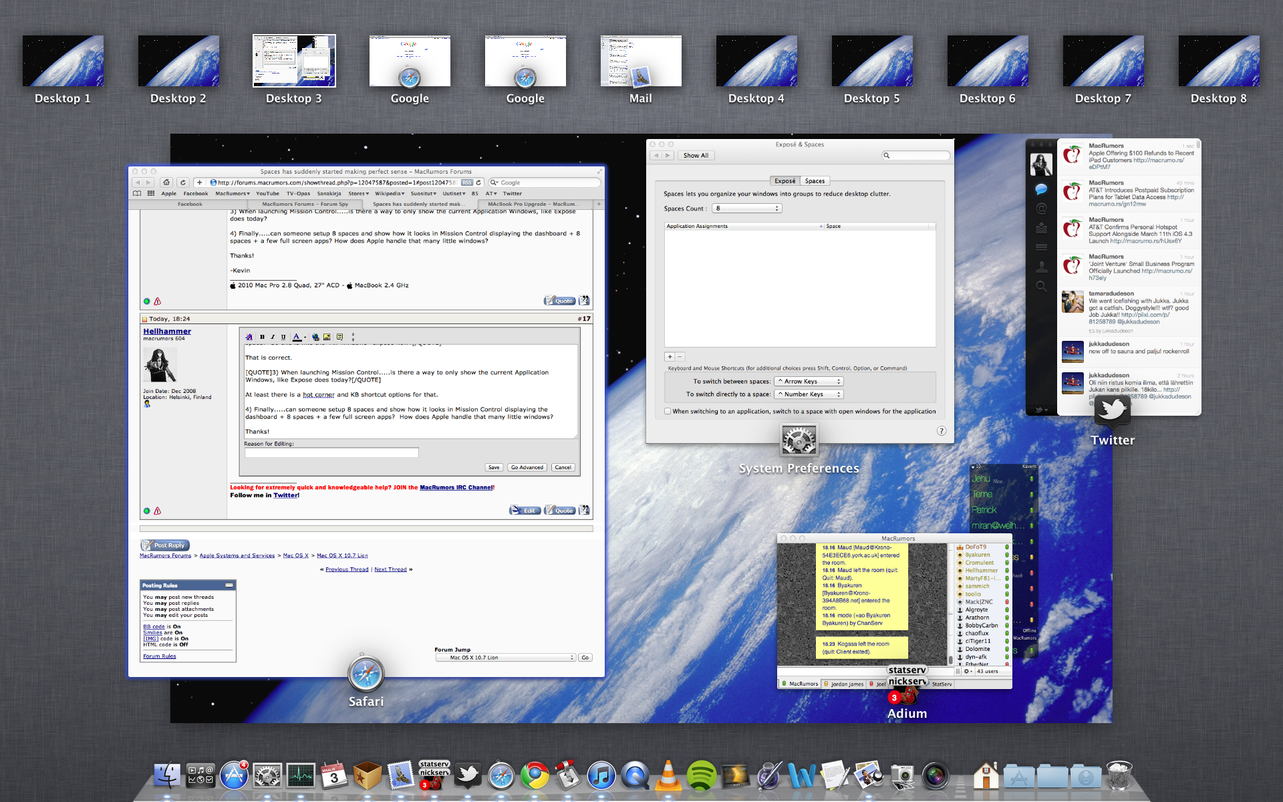Click the Hellhammer username link
The width and height of the screenshot is (1283, 802).
point(167,331)
